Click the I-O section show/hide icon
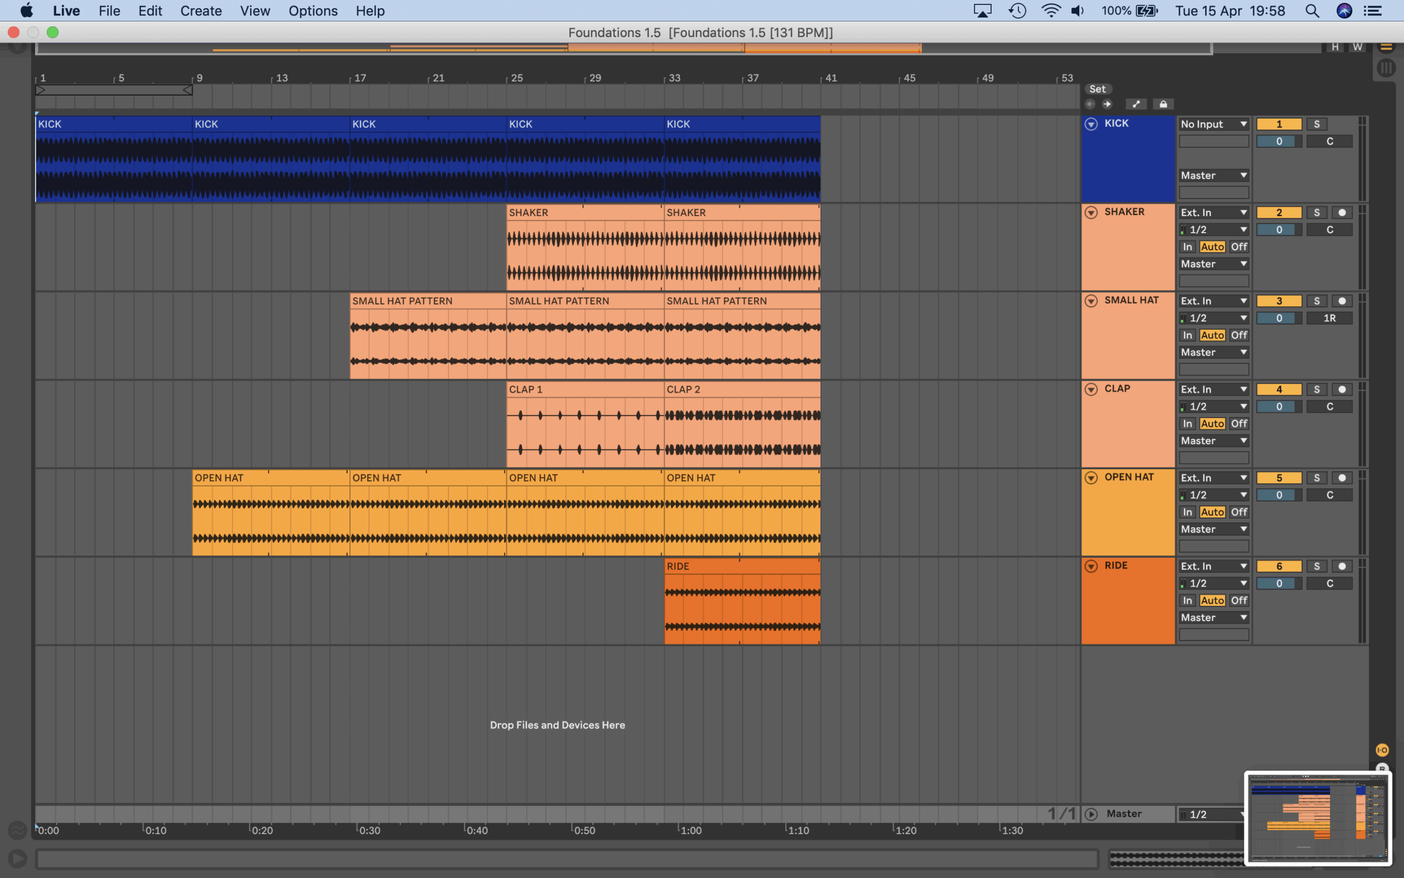 (1382, 750)
